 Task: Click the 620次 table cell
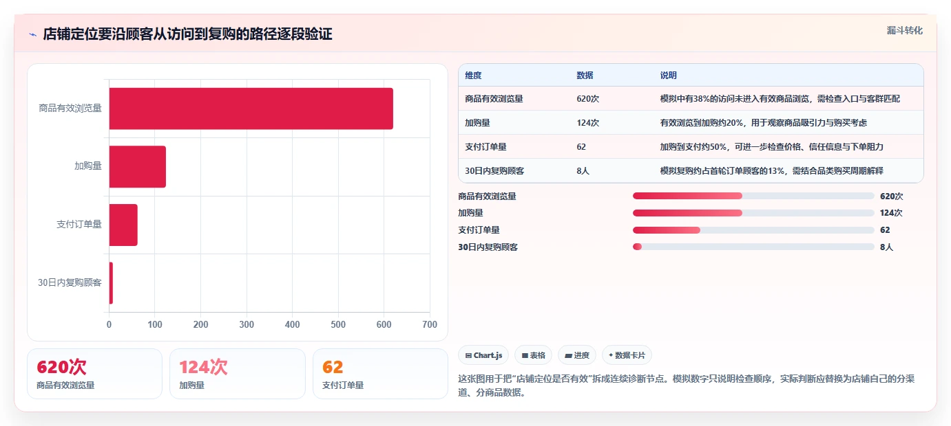click(x=587, y=99)
